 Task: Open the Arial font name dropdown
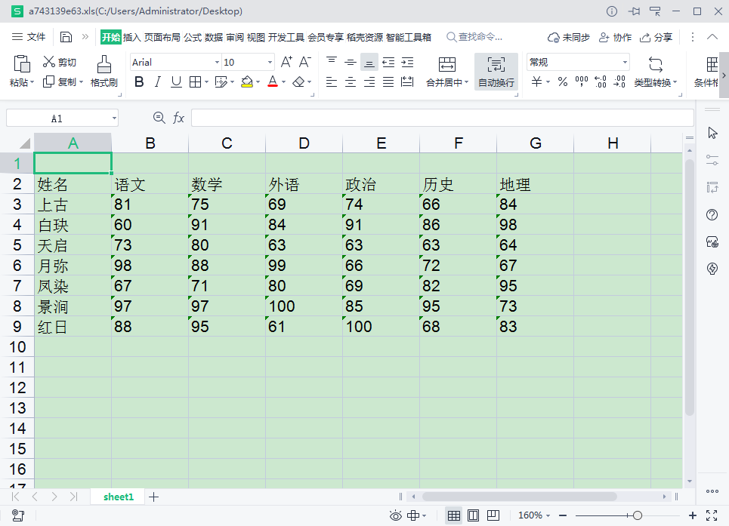pos(217,62)
